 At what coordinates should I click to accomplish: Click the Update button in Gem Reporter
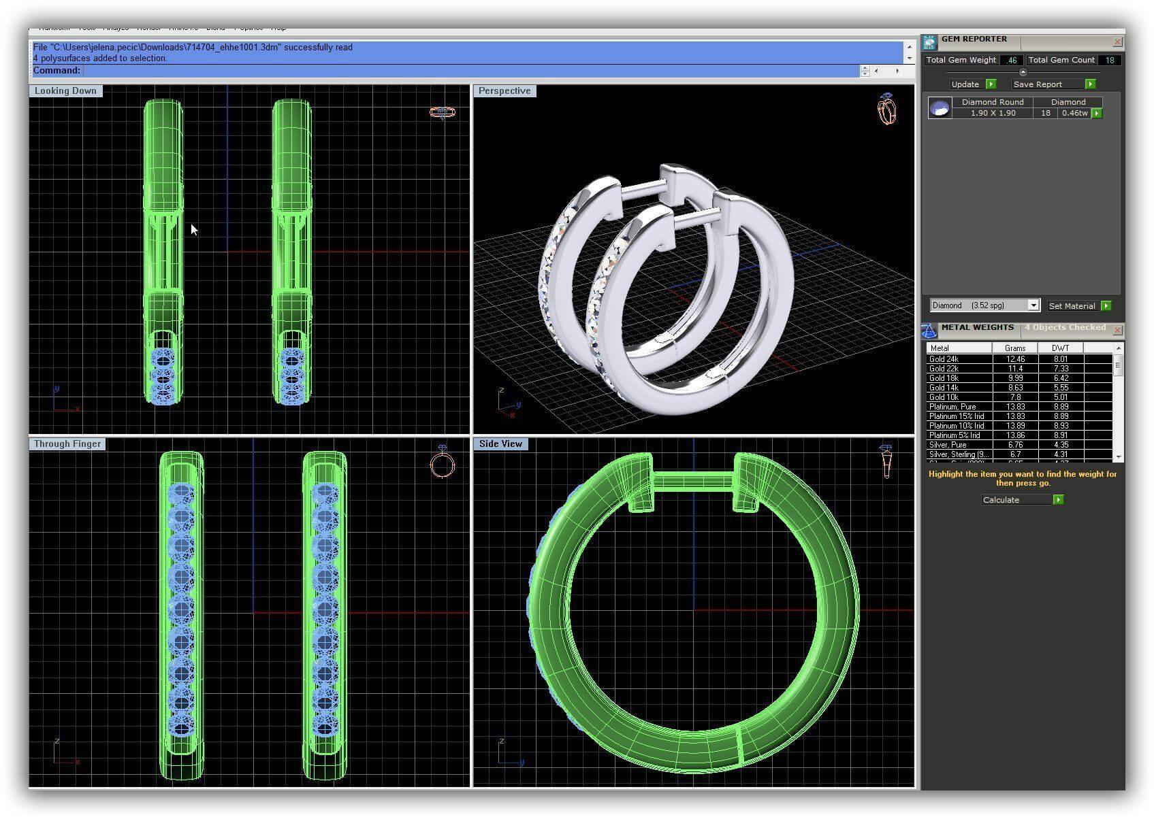click(x=974, y=84)
